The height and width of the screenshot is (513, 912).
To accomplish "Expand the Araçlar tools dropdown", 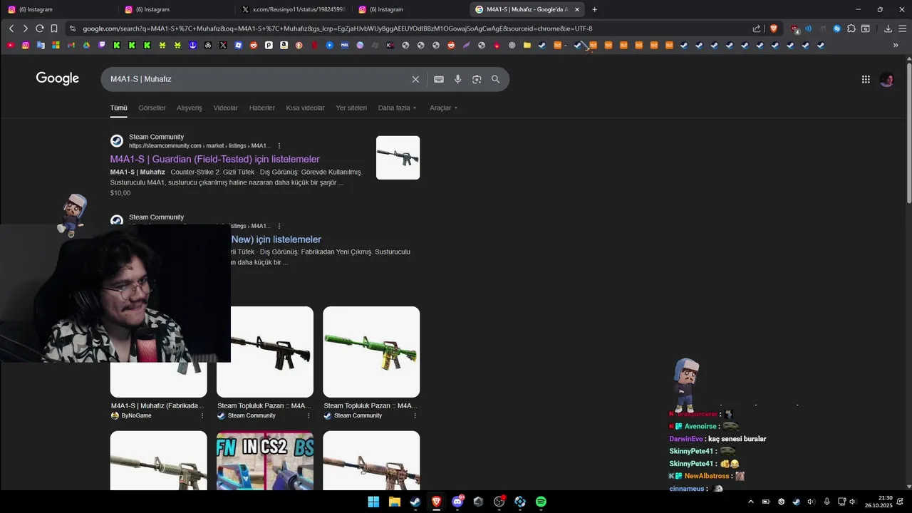I will pyautogui.click(x=444, y=108).
